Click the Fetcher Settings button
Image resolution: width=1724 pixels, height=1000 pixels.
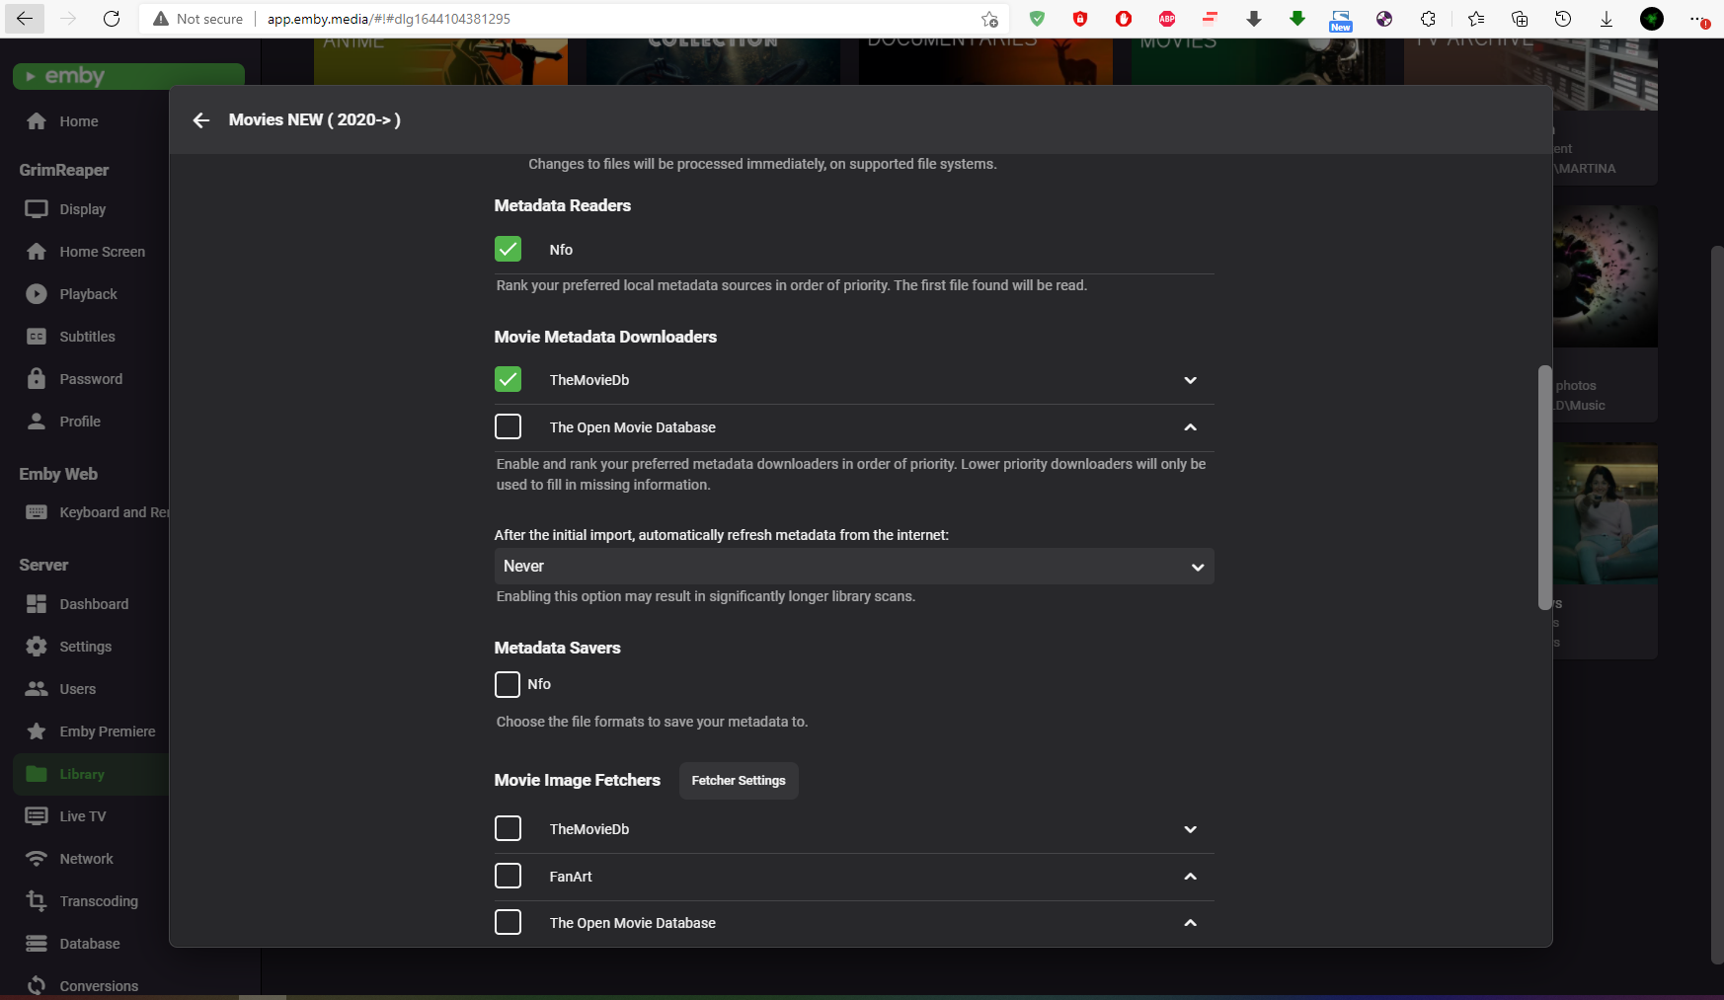pyautogui.click(x=738, y=781)
